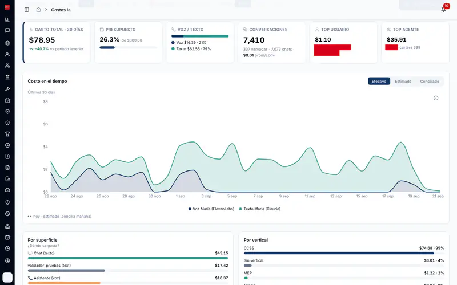457x285 pixels.
Task: Open the shield icon below the inbox tray
Action: tap(7, 202)
